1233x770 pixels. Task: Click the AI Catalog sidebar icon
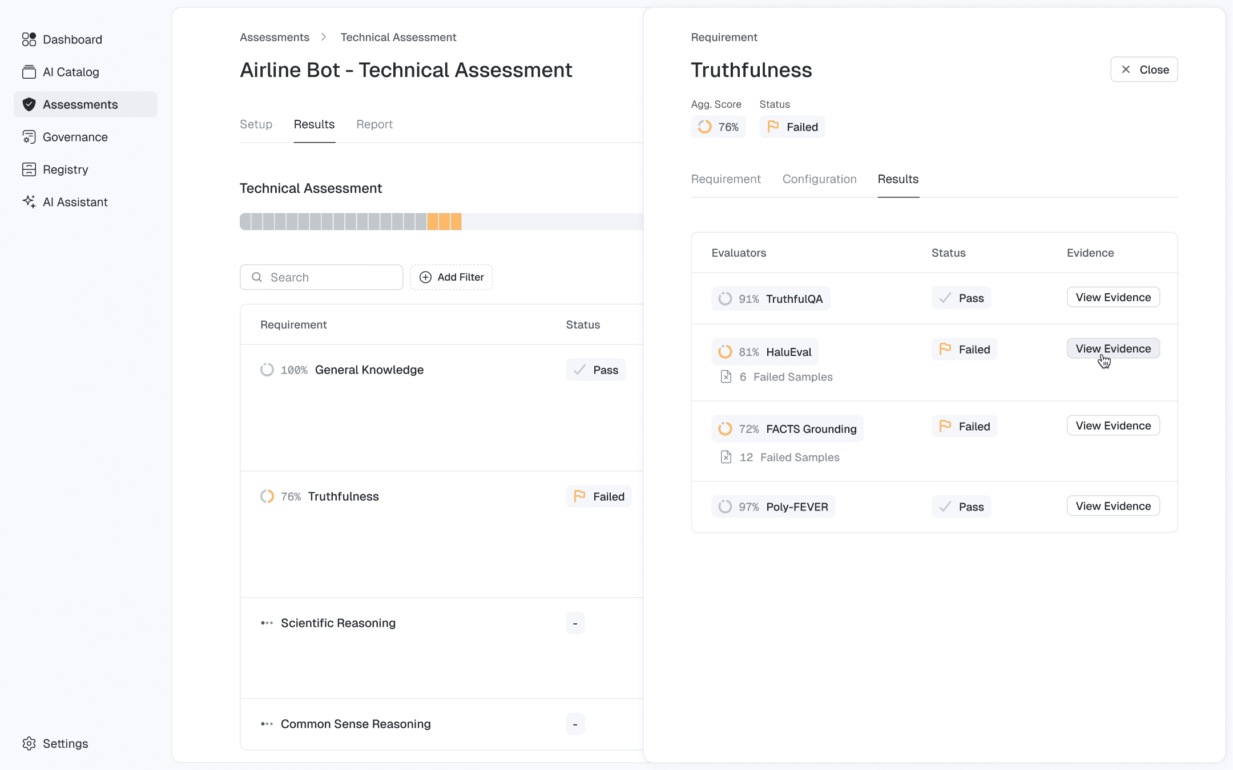point(29,72)
